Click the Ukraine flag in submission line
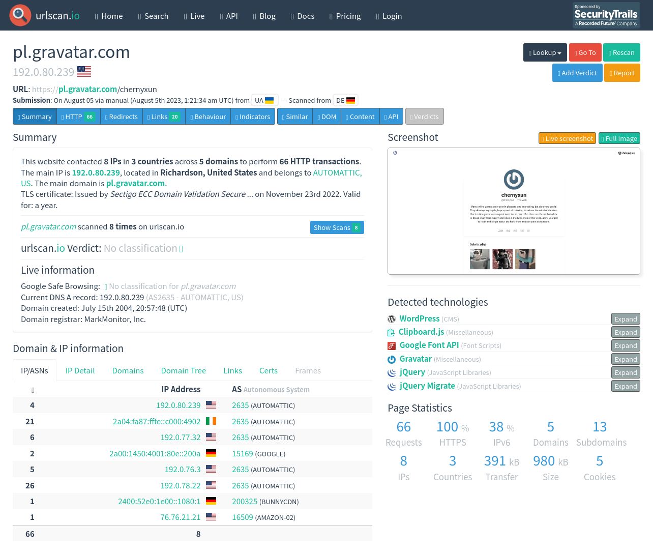The height and width of the screenshot is (553, 653). [270, 100]
